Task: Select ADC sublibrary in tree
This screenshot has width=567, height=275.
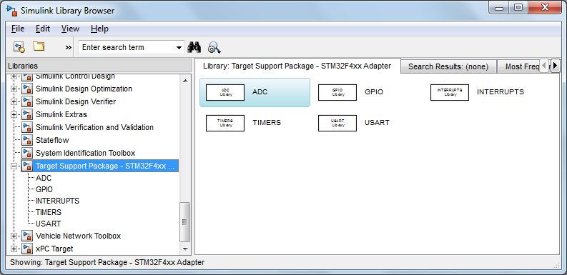Action: (44, 178)
